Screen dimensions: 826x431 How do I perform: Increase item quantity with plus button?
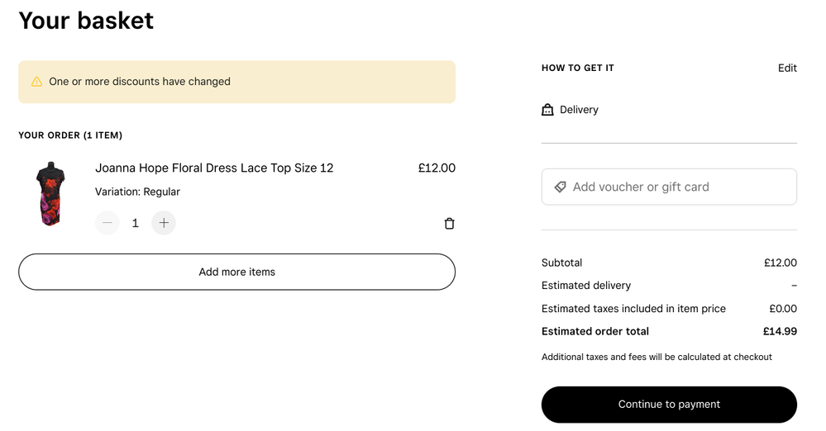pyautogui.click(x=164, y=223)
